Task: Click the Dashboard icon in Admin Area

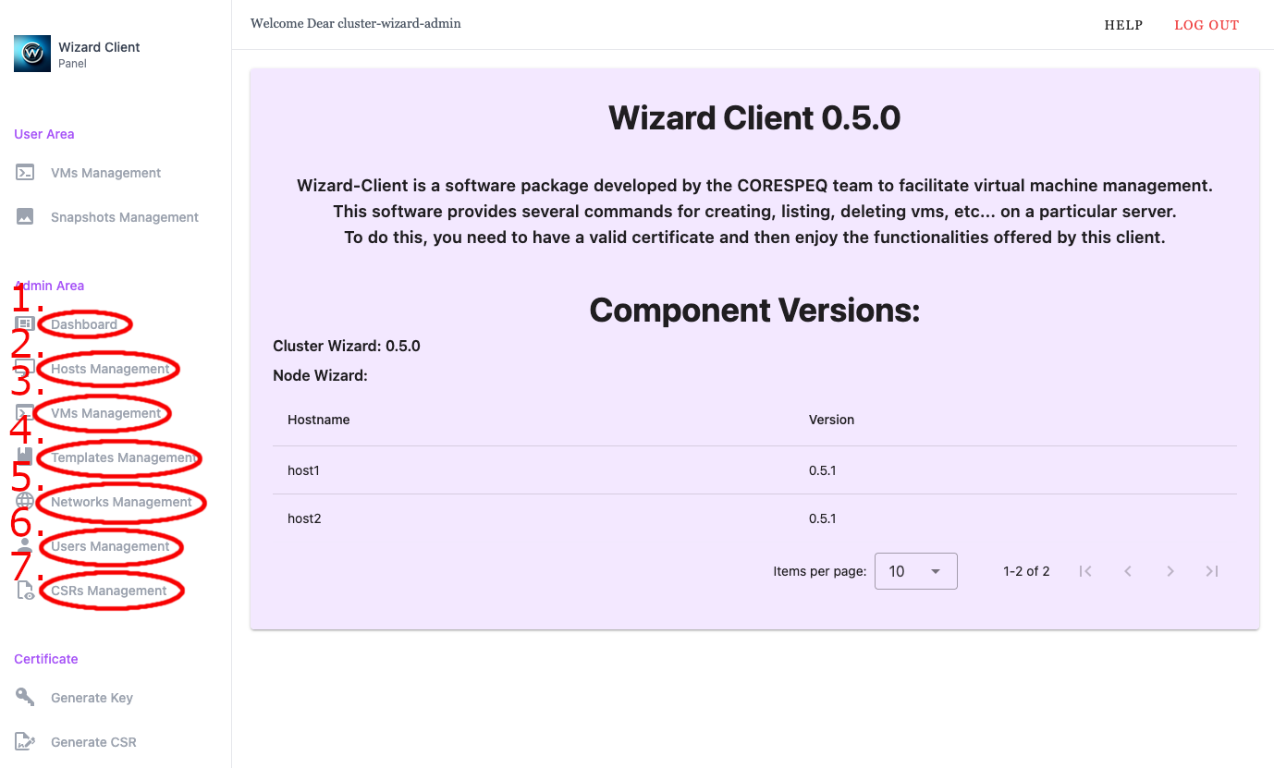Action: point(25,324)
